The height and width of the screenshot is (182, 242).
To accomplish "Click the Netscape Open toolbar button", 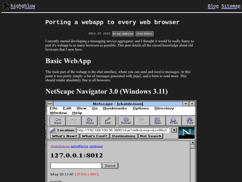I will point(158,121).
